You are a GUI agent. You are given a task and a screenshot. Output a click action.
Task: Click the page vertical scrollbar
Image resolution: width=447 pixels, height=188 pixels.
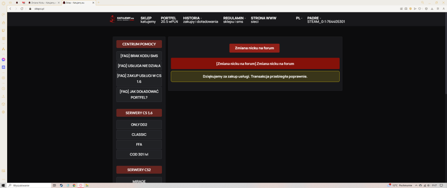[x=446, y=54]
